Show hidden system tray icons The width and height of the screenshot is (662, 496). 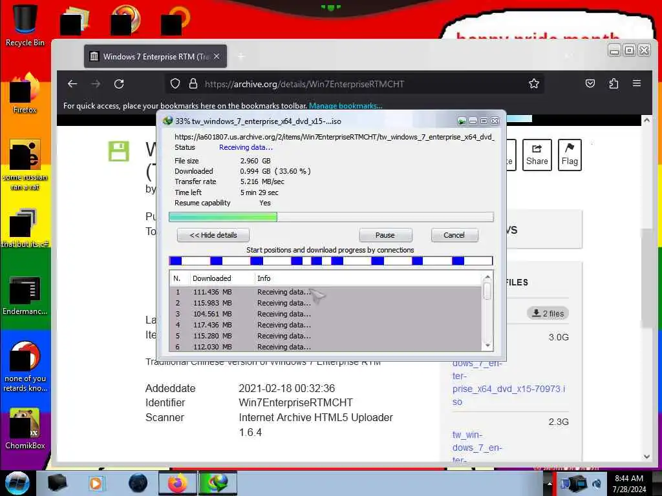550,484
